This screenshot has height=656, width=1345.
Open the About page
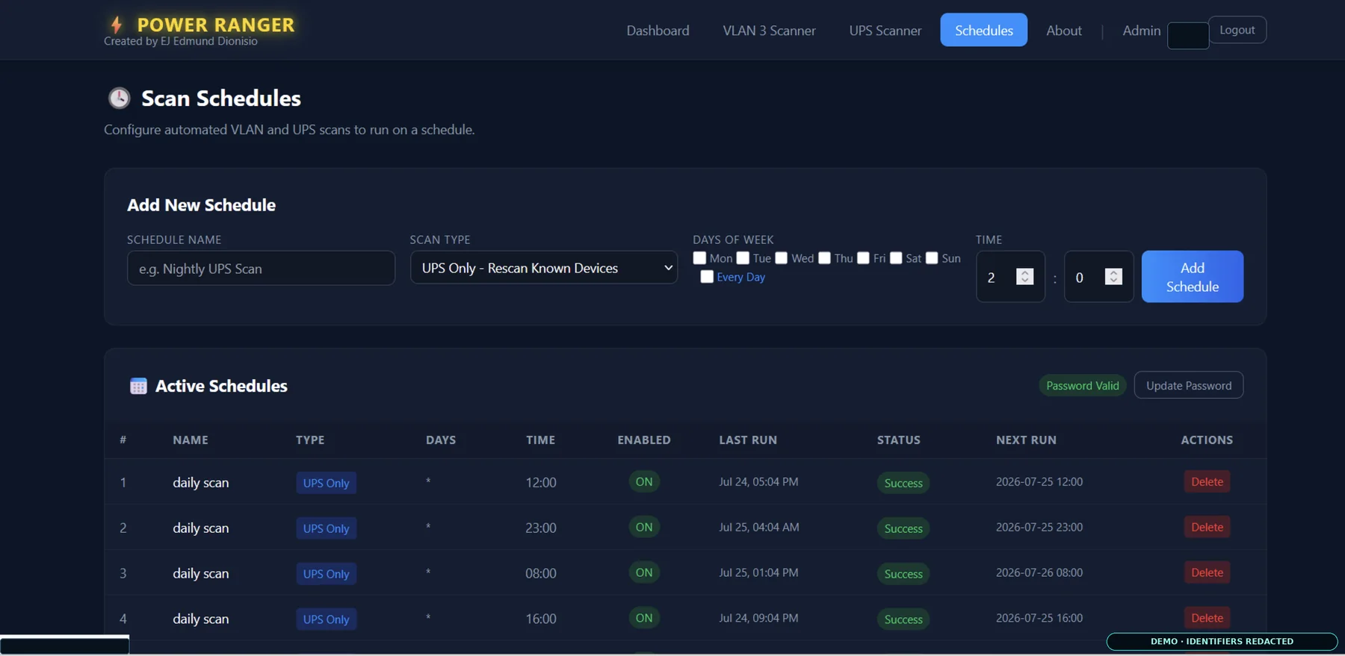pos(1063,30)
